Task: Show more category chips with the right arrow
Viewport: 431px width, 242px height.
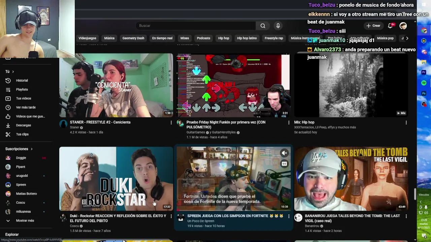Action: coord(407,38)
